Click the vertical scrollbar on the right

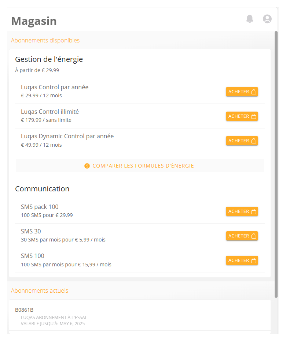coord(276,164)
